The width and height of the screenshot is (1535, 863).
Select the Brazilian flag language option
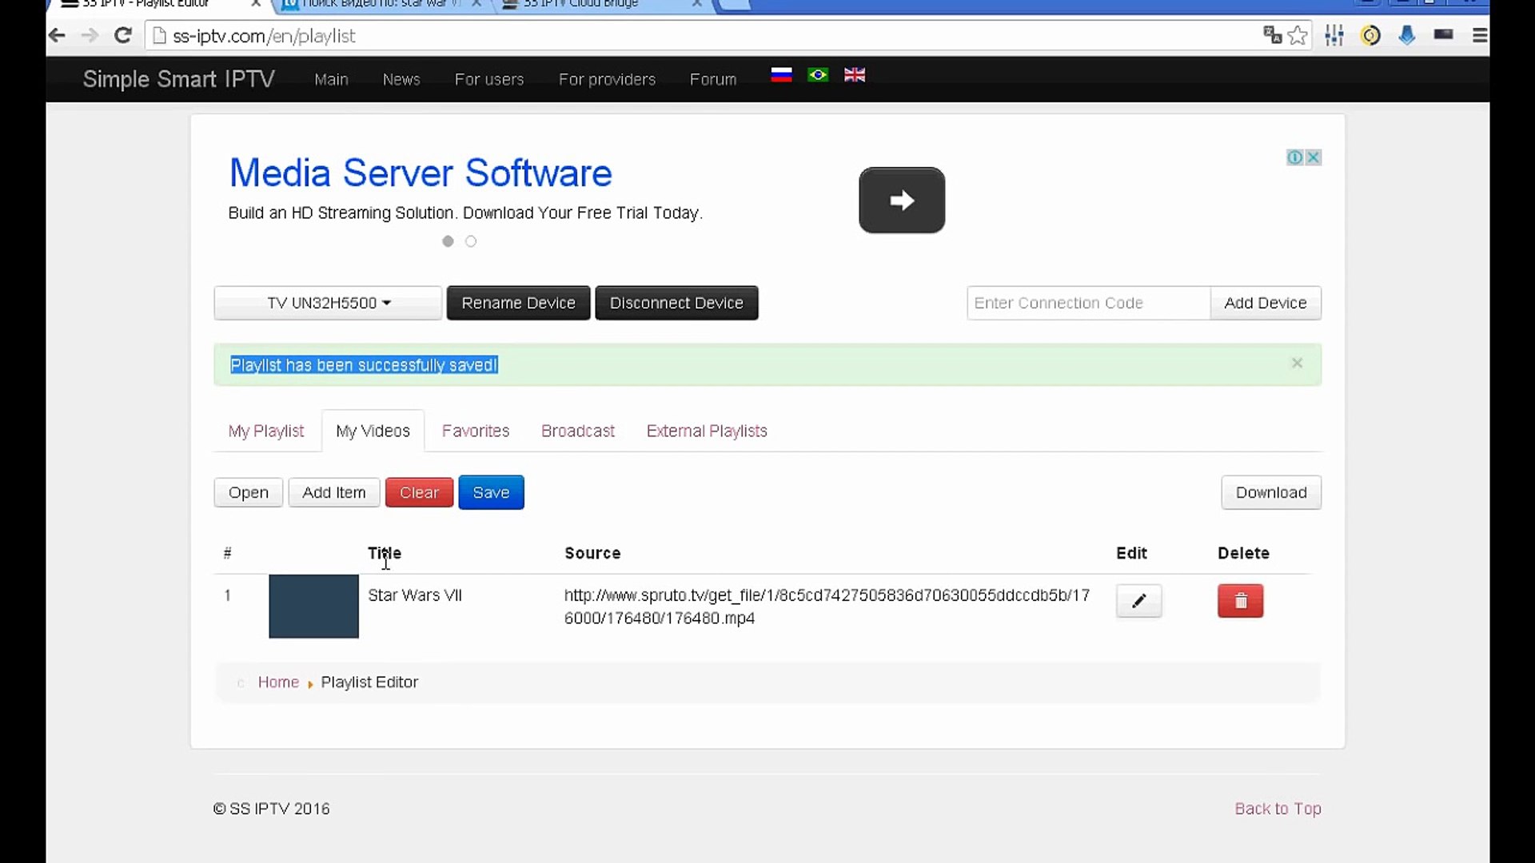(x=818, y=74)
